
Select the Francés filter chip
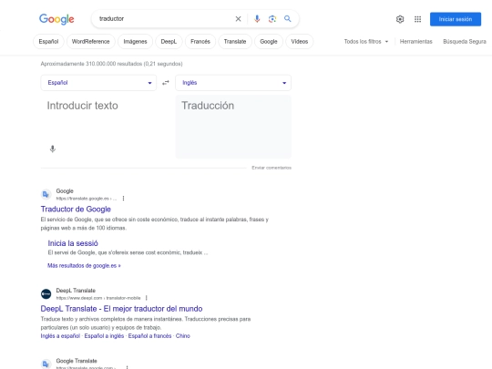(x=200, y=41)
